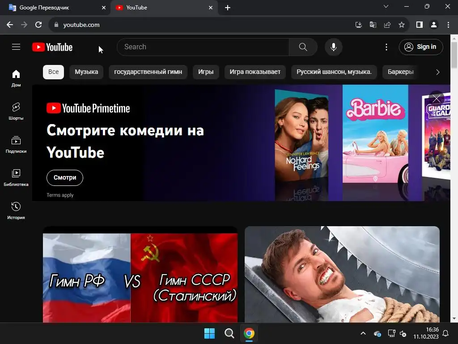Open the Chrome three-dot menu

pyautogui.click(x=448, y=25)
